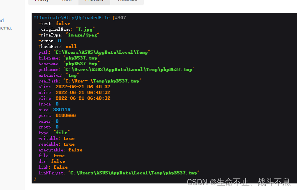Click the closing brace of the dump

(35, 179)
